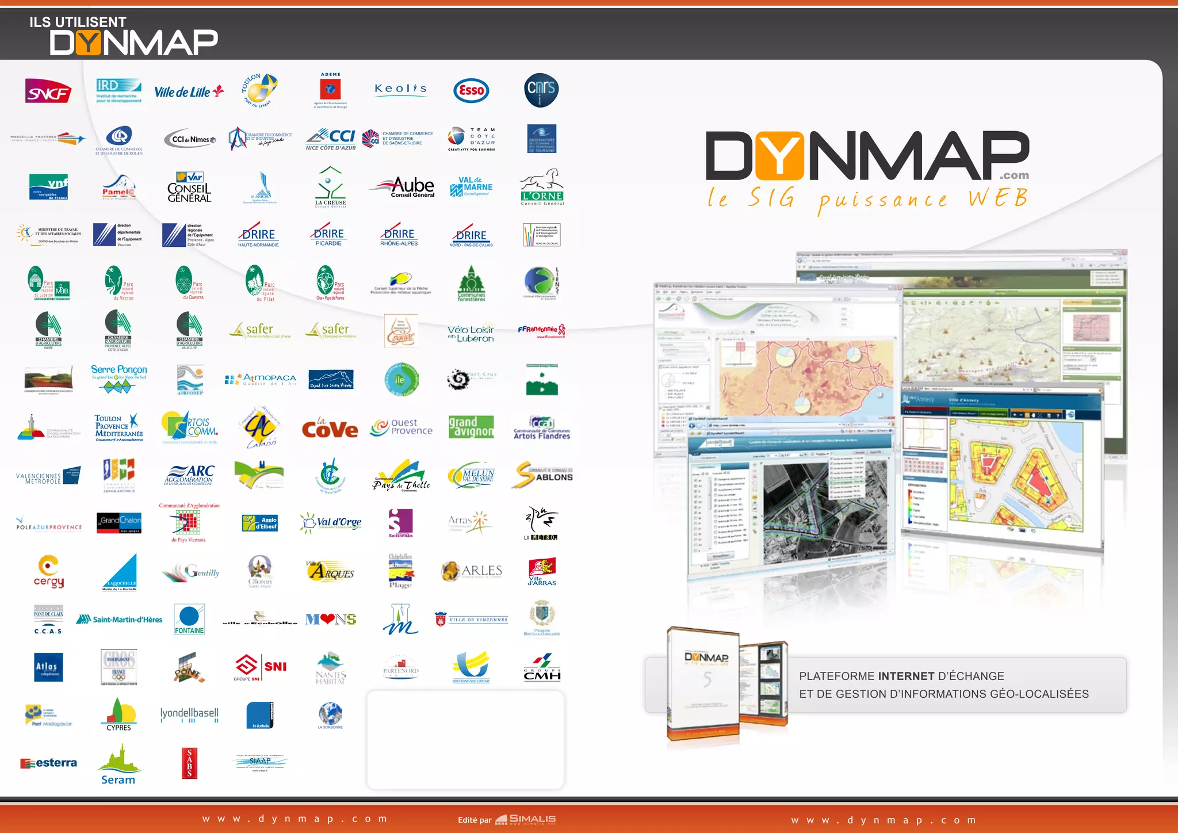Click the Cergy logo
This screenshot has height=833, width=1178.
(x=49, y=571)
